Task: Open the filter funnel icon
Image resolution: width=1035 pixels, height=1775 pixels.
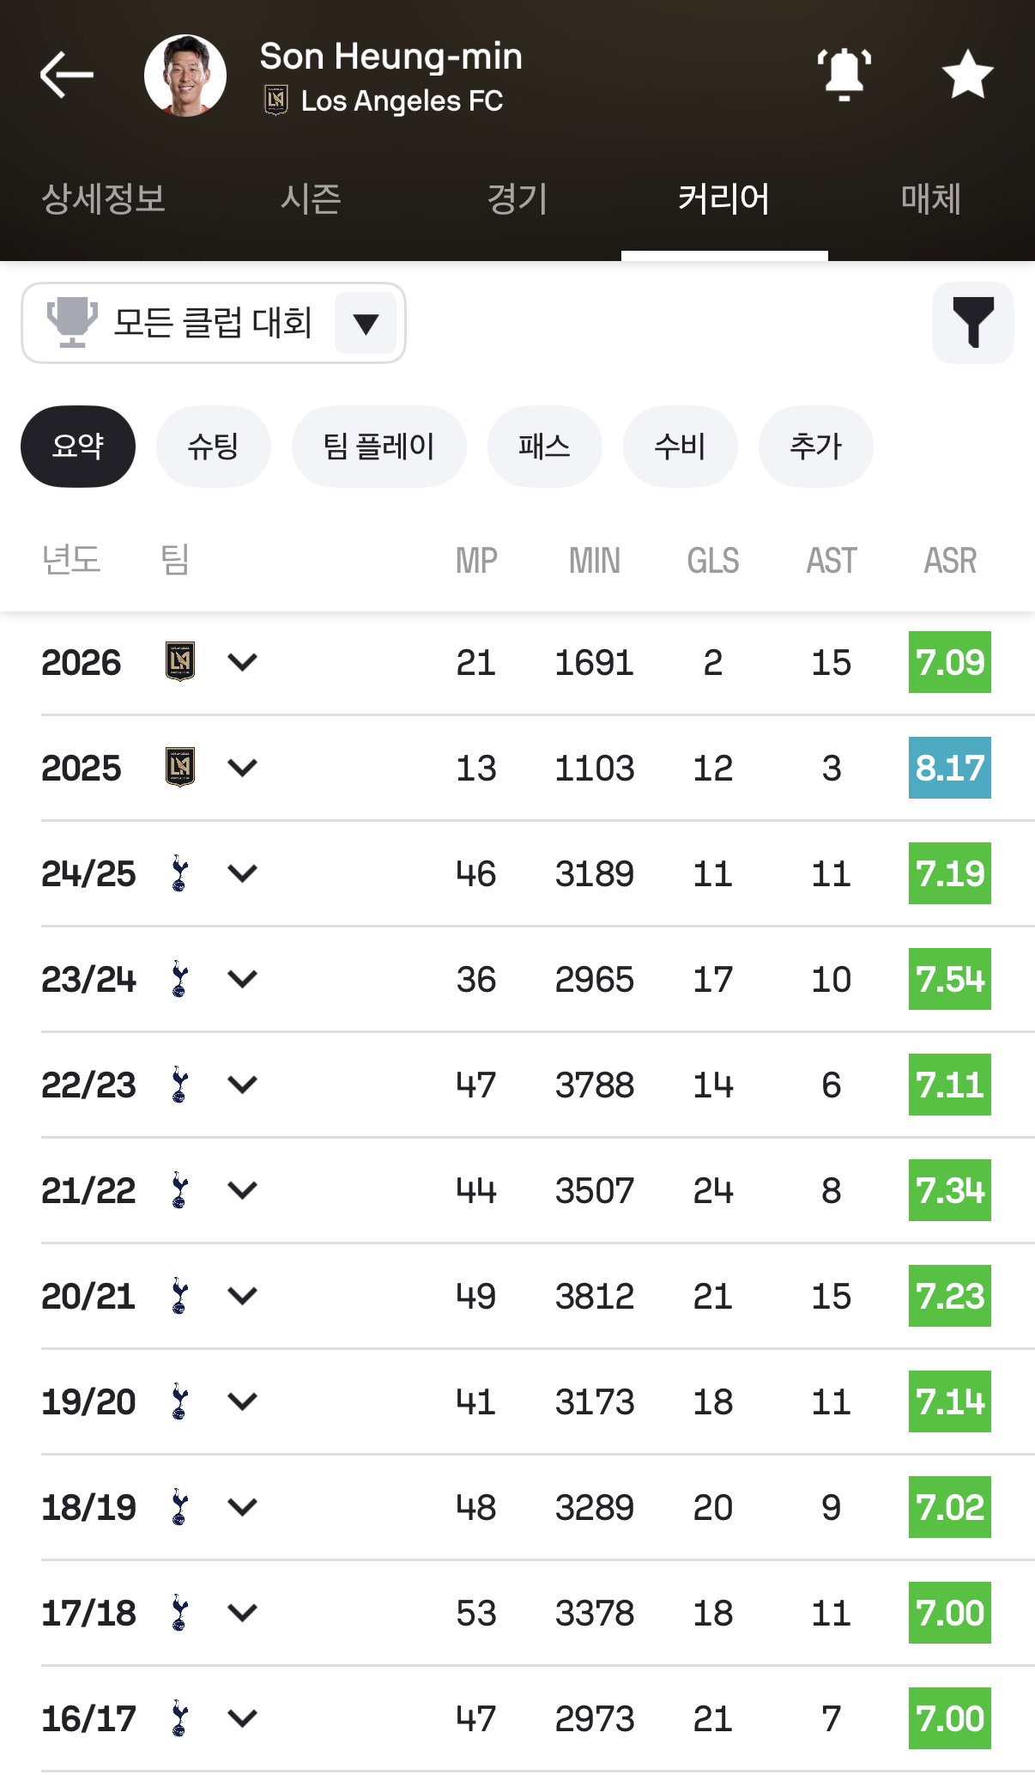Action: [x=972, y=323]
